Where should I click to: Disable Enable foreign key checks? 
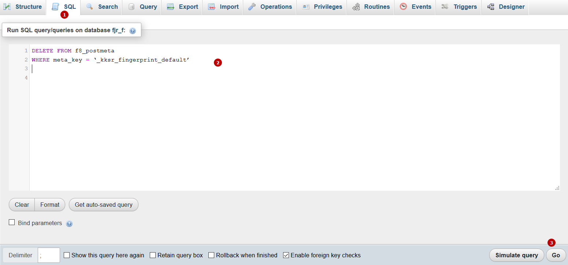click(x=286, y=255)
